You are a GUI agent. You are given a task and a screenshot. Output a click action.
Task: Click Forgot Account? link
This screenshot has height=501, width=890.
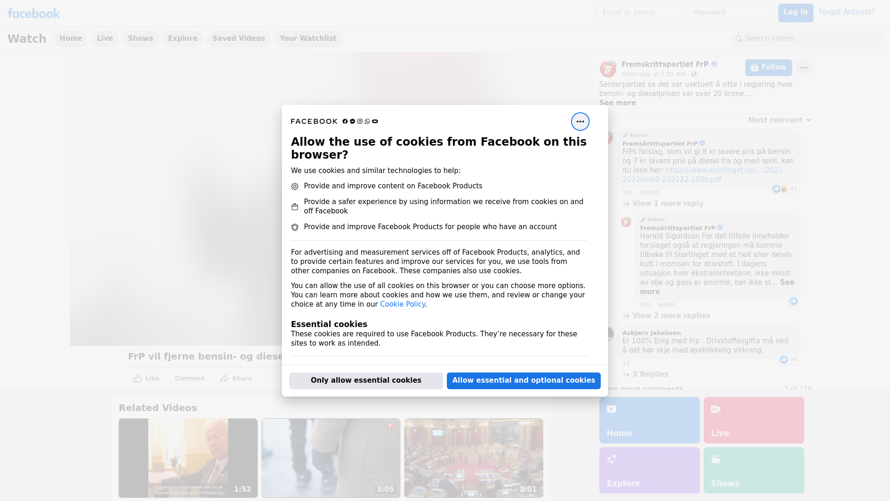(847, 12)
